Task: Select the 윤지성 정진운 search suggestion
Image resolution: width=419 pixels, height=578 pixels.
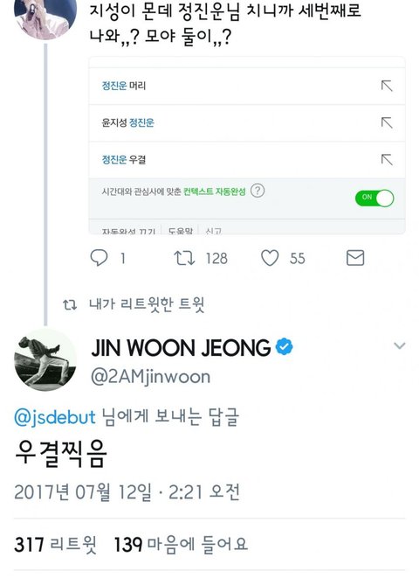Action: click(247, 122)
